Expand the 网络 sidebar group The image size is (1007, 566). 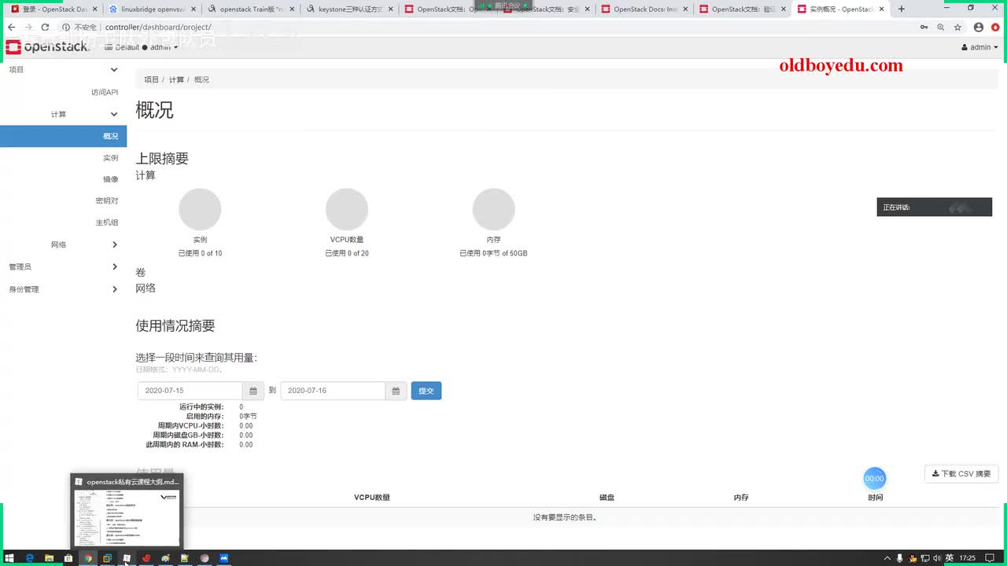click(x=84, y=244)
